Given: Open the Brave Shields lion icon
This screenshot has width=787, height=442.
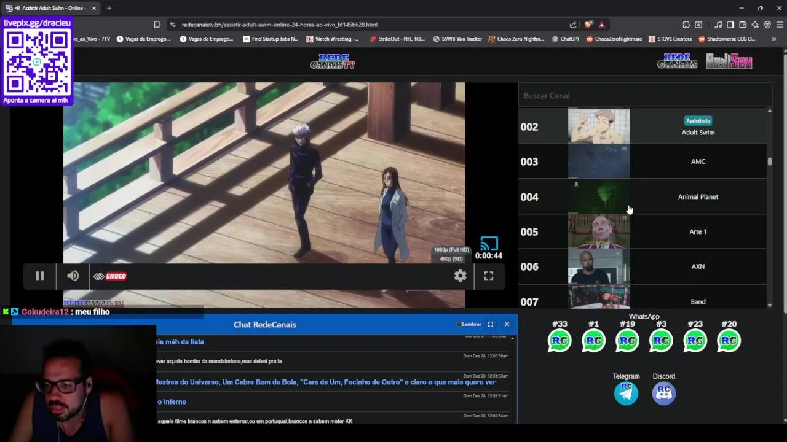Looking at the screenshot, I should 588,25.
